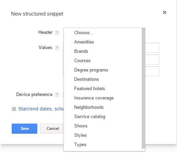Click the Values help question mark icon

[x=57, y=48]
